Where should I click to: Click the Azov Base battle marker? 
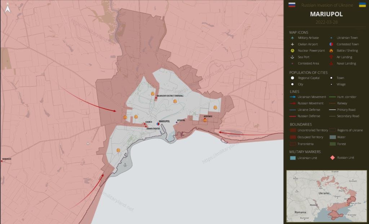click(x=205, y=120)
